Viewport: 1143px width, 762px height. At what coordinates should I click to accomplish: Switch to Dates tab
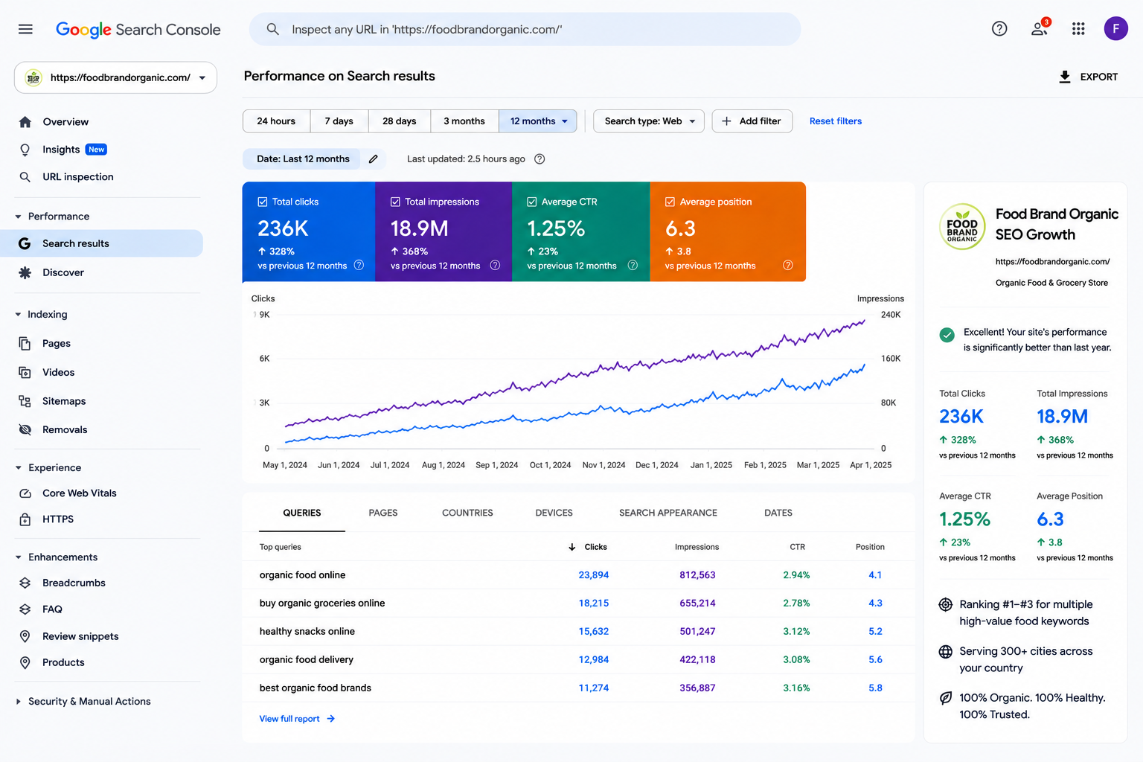[778, 513]
